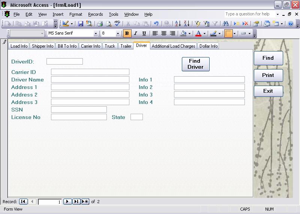Open the Records menu
The width and height of the screenshot is (300, 214).
[x=95, y=14]
